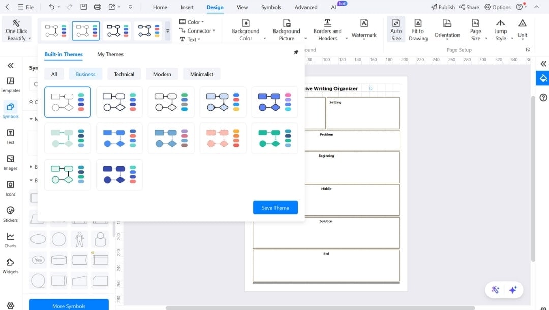Open fill style panel on right
This screenshot has width=549, height=310.
pyautogui.click(x=543, y=78)
